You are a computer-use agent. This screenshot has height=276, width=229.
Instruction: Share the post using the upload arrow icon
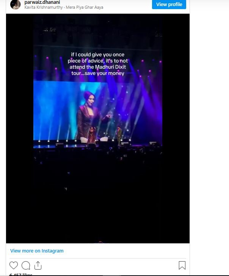coord(38,265)
